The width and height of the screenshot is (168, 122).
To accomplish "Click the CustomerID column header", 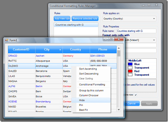I will coord(22,50).
